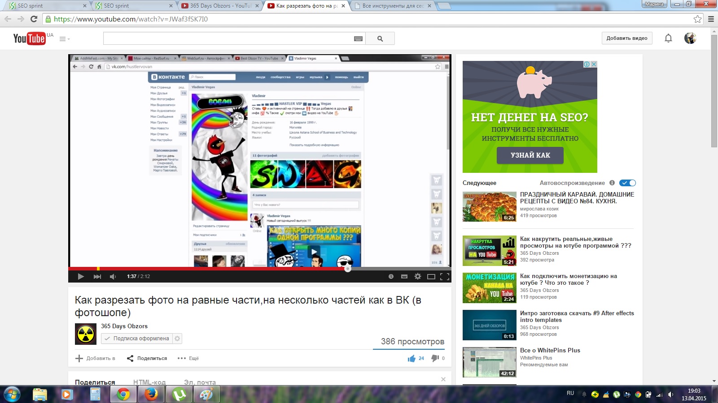
Task: Switch to Все инструменты browser tab
Action: (392, 5)
